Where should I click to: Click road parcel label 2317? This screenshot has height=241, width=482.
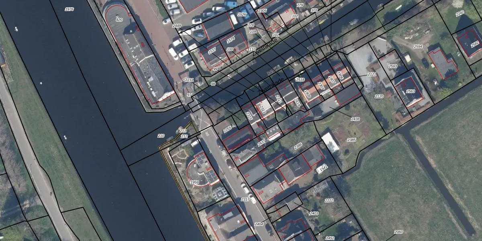(x=245, y=200)
